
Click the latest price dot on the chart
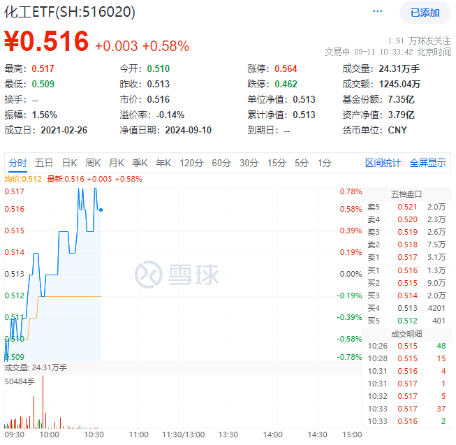101,210
